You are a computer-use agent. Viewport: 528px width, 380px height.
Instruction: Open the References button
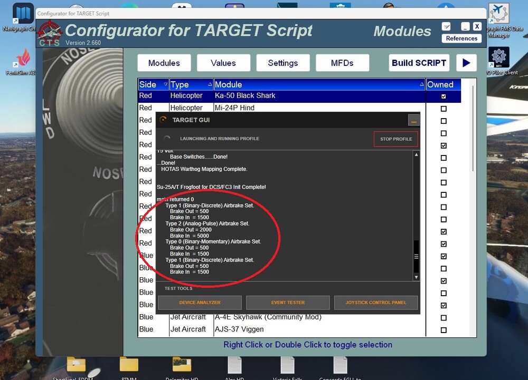[461, 38]
